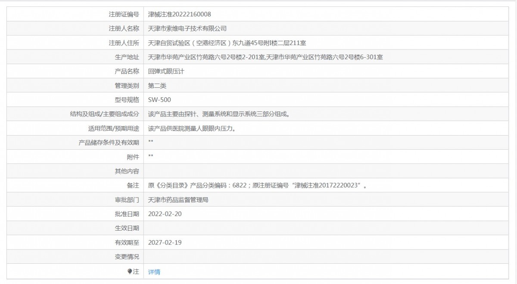Select model value SW-500

[159, 100]
